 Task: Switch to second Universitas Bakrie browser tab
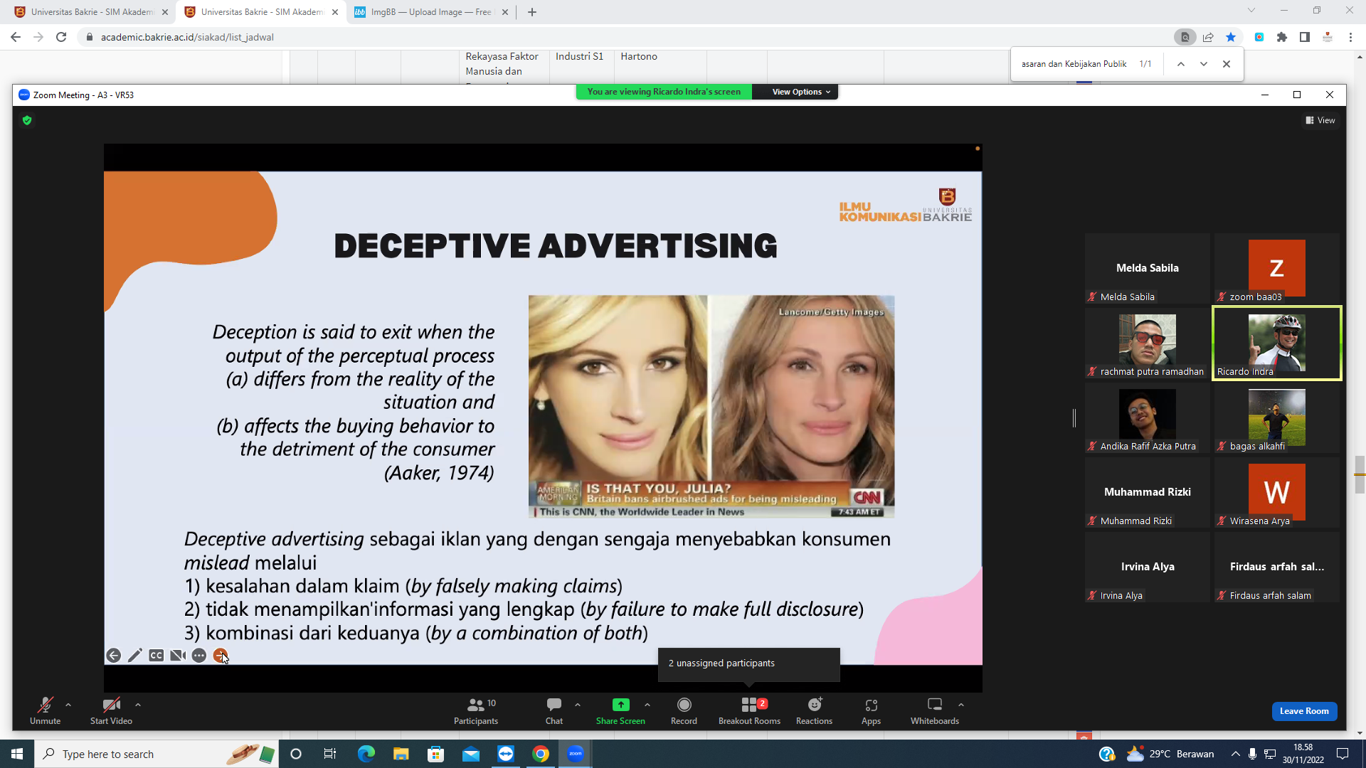[x=261, y=12]
